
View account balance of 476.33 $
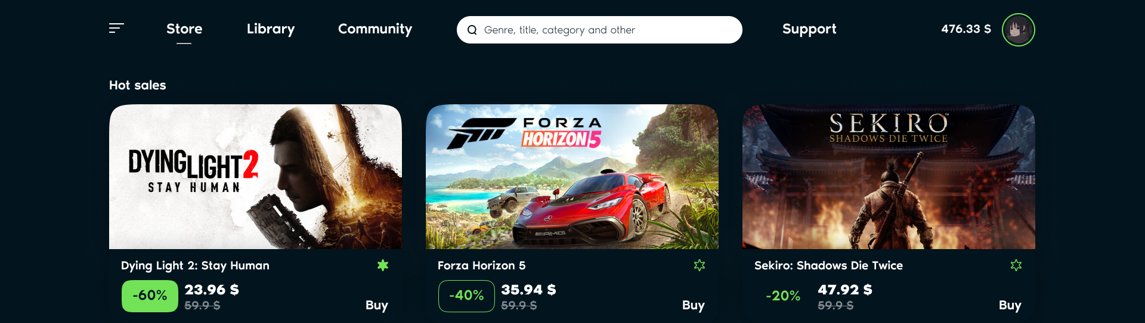coord(965,29)
